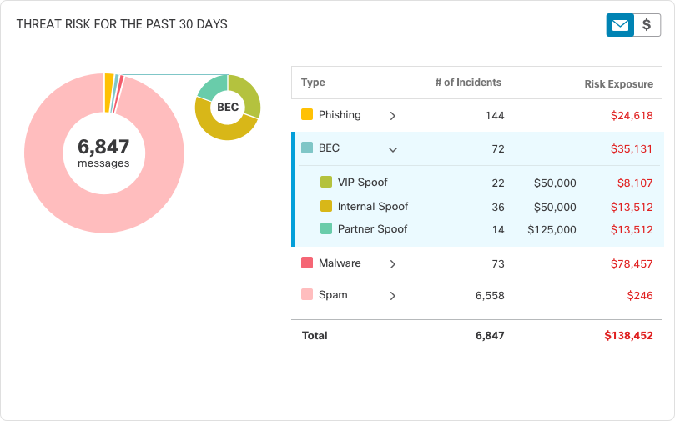Select the Spam type label
675x421 pixels.
[x=333, y=295]
